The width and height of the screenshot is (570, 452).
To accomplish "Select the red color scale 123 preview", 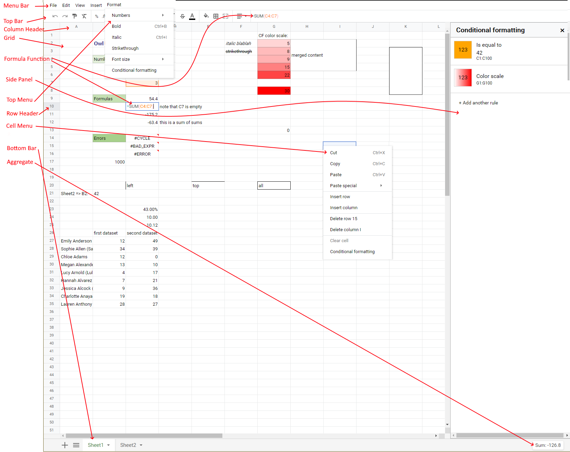I will coord(463,78).
